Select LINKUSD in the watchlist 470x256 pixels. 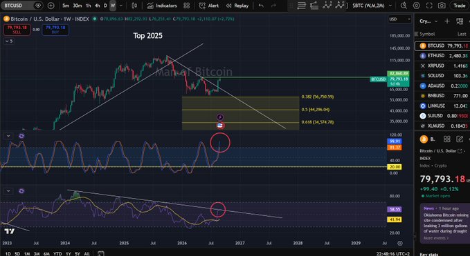click(442, 106)
